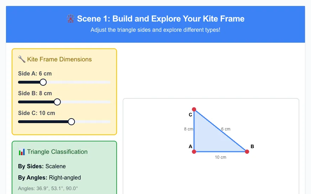The image size is (311, 194).
Task: Click the 8 cm label beside the triangle
Action: point(189,129)
